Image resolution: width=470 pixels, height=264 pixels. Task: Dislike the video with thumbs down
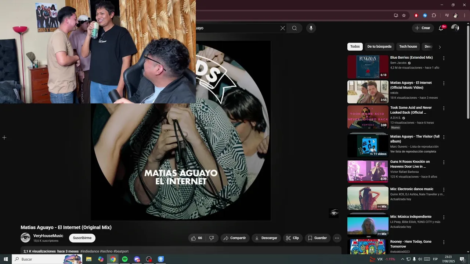pyautogui.click(x=211, y=238)
